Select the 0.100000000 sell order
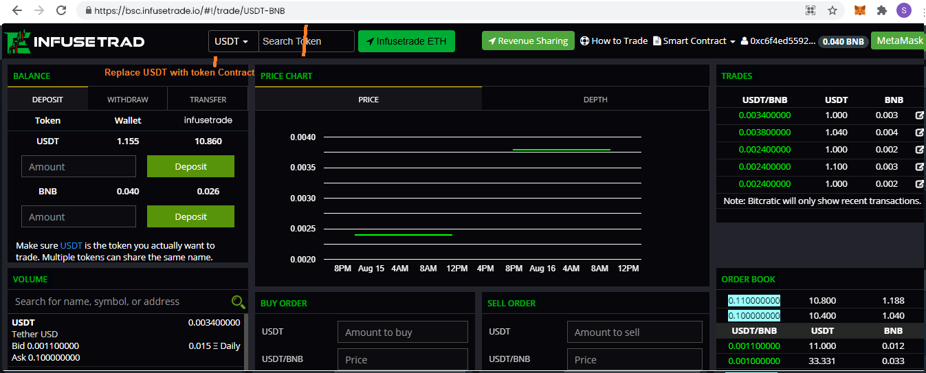The image size is (926, 373). tap(754, 315)
